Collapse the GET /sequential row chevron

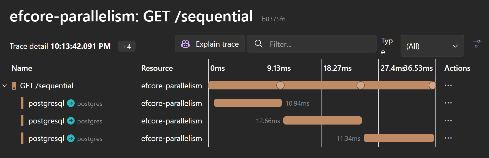pos(5,86)
